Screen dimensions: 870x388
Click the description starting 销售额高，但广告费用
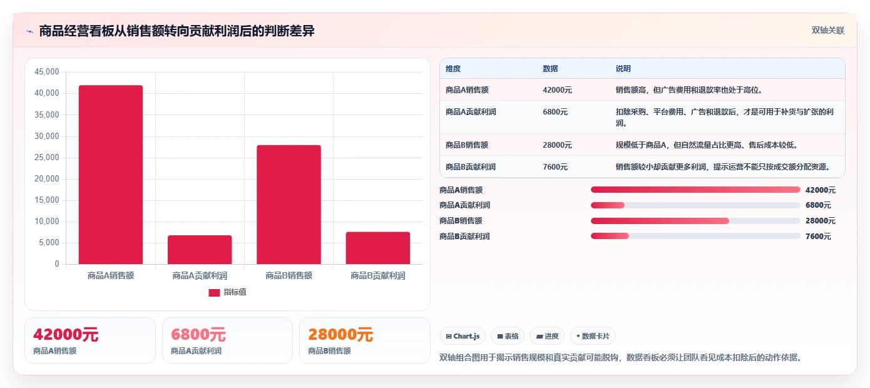pyautogui.click(x=689, y=90)
